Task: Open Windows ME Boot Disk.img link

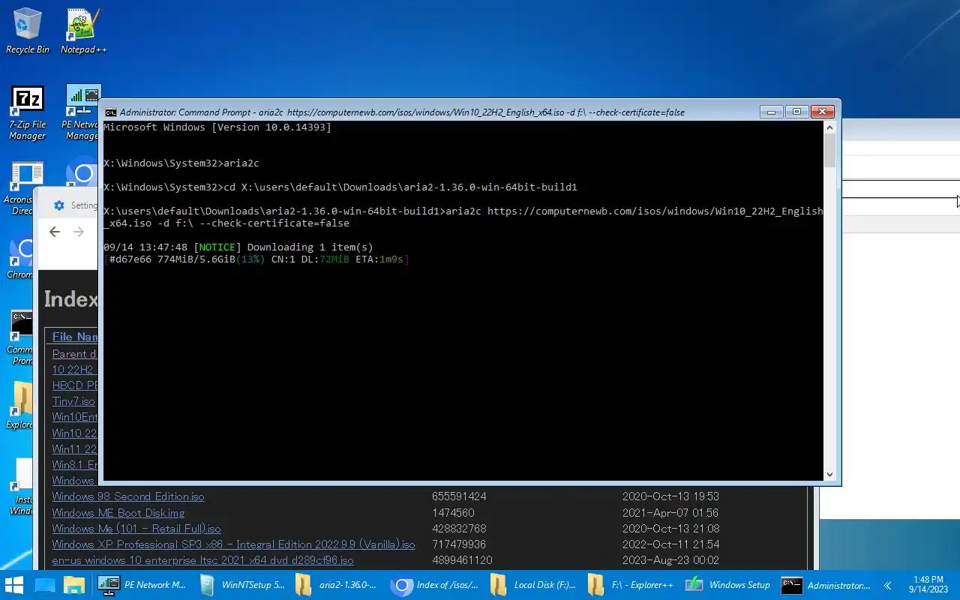Action: pos(118,513)
